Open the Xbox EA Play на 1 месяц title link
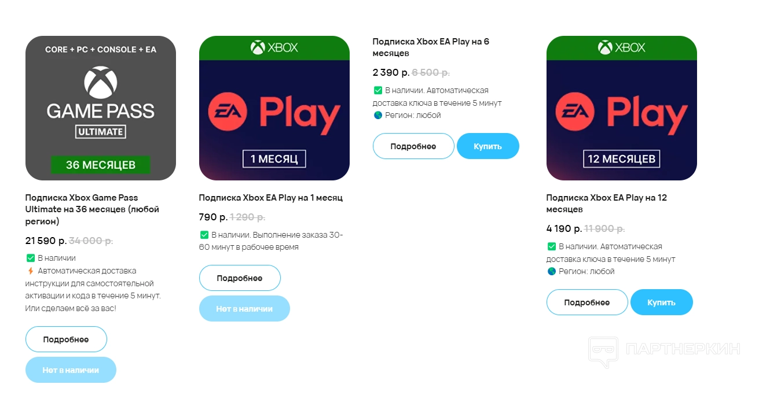 (270, 198)
